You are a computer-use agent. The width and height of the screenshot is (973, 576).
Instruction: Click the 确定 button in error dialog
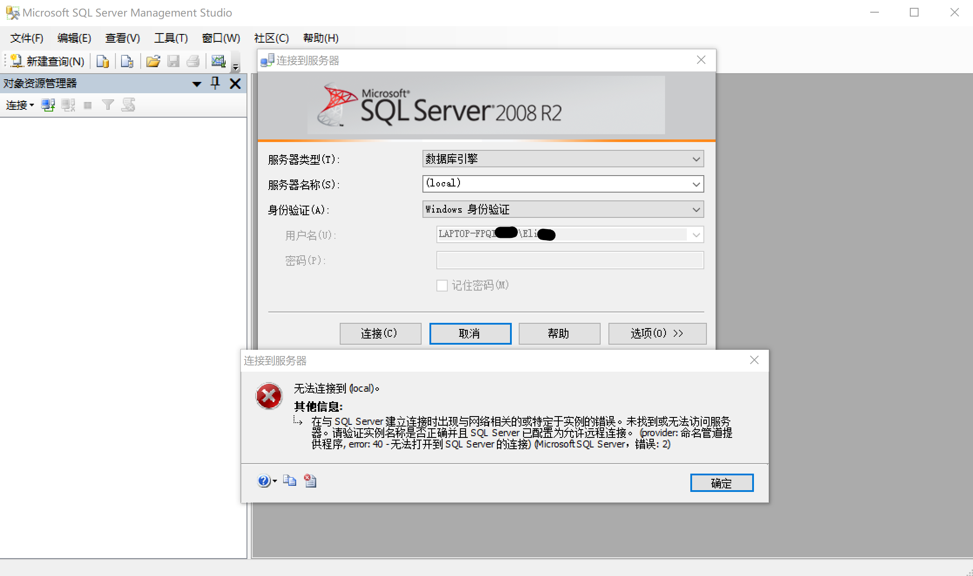(x=722, y=483)
